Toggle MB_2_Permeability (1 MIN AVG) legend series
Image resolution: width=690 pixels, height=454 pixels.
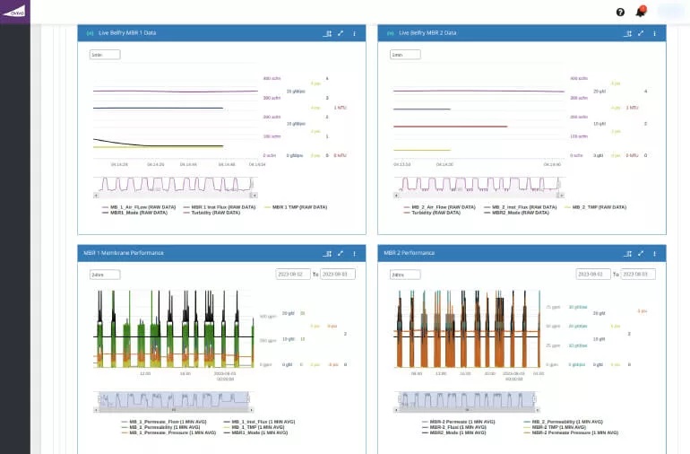[x=564, y=422]
